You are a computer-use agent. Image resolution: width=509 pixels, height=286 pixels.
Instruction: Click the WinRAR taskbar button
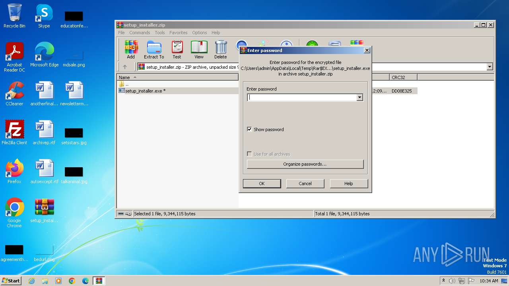click(x=99, y=281)
